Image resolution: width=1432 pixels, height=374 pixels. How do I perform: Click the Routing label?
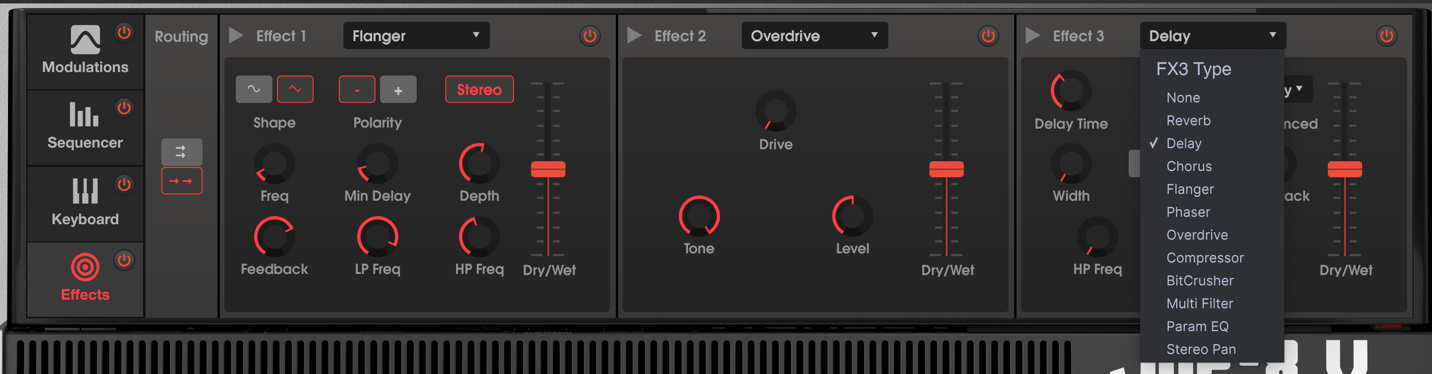pos(181,37)
